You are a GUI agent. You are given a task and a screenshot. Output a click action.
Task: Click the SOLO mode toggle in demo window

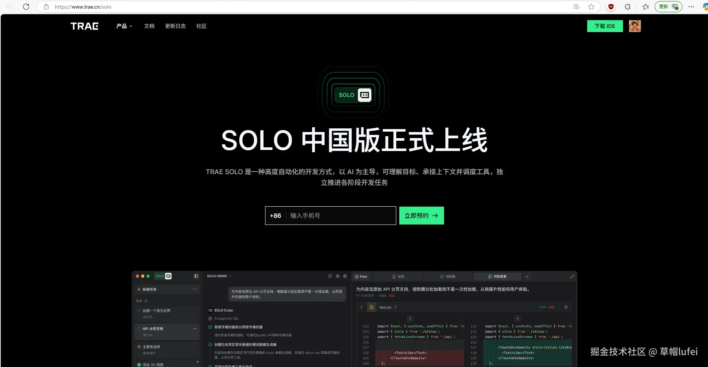point(163,276)
